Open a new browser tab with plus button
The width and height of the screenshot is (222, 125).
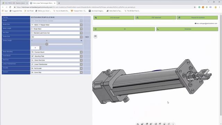pos(59,3)
